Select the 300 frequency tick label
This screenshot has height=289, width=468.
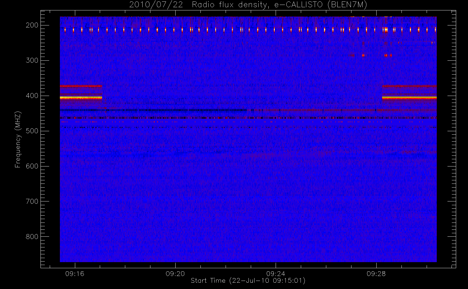(x=32, y=60)
